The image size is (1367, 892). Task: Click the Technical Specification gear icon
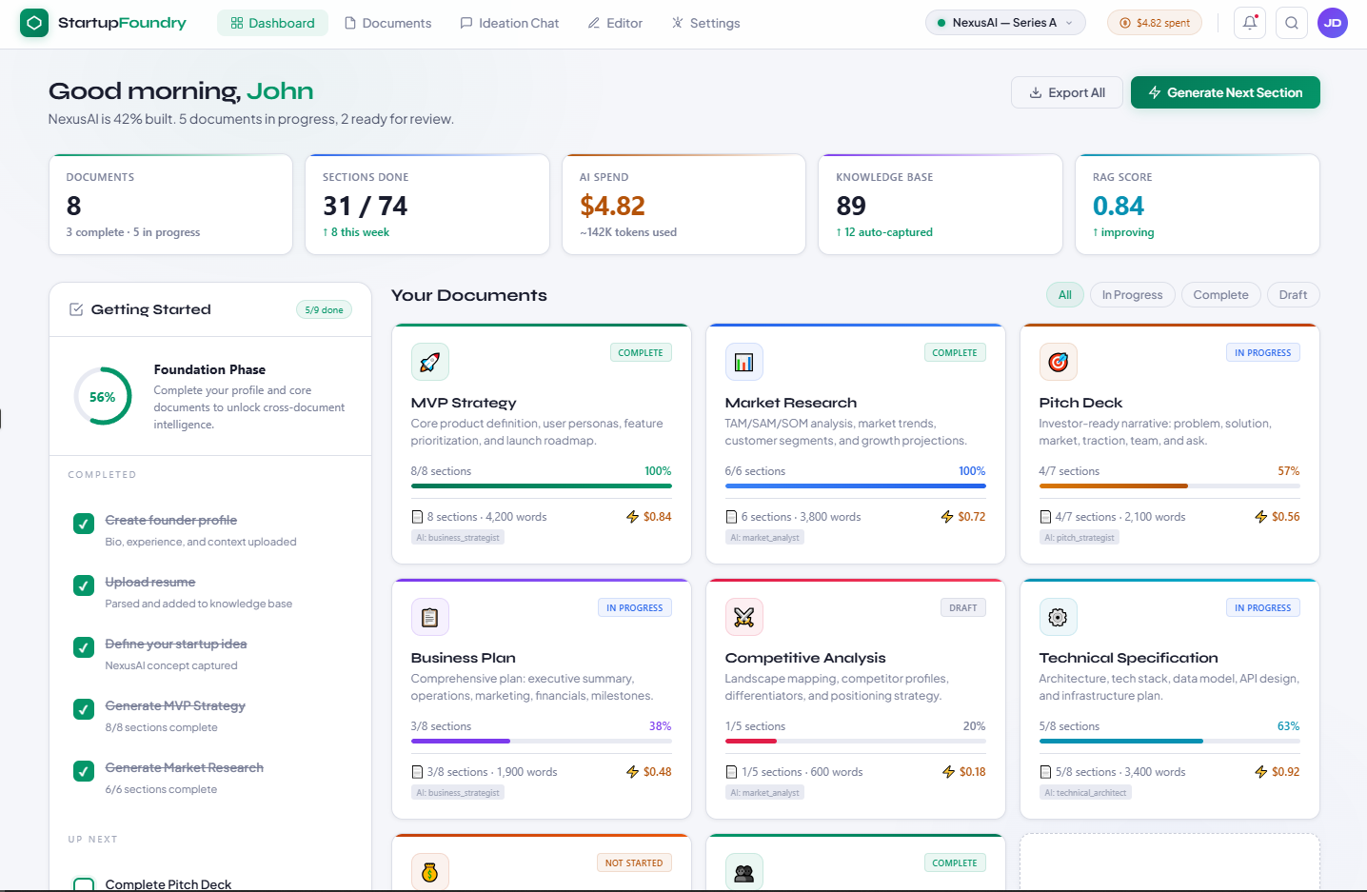(1059, 617)
